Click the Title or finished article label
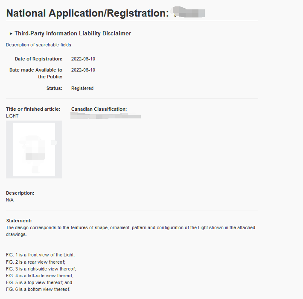 33,109
